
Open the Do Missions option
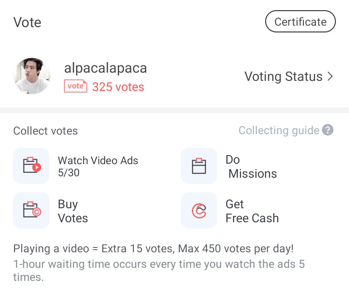click(251, 167)
